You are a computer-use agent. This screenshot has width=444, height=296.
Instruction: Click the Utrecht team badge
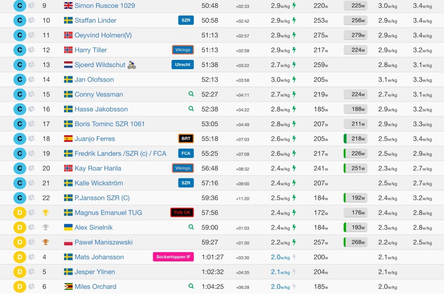182,64
